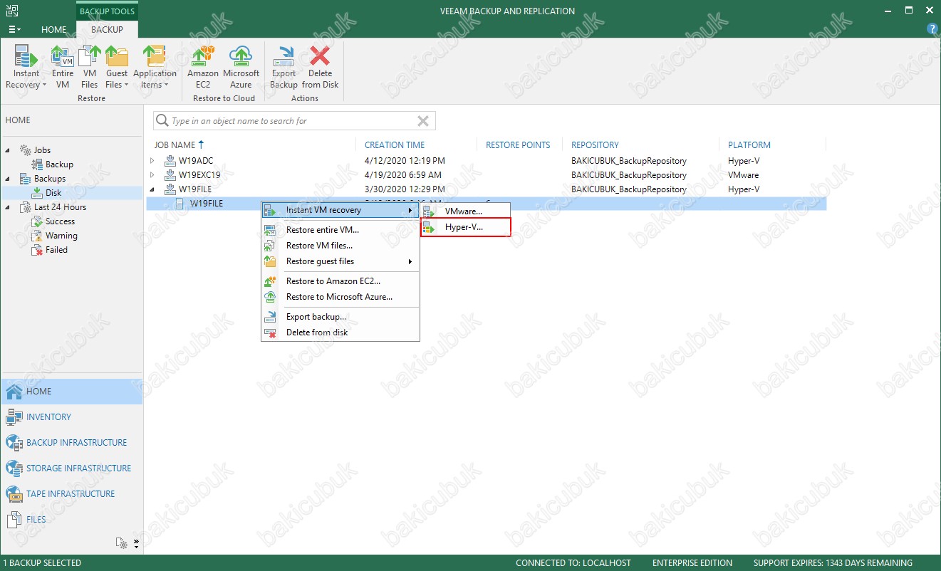Open Application Items ribbon dropdown

pyautogui.click(x=155, y=67)
